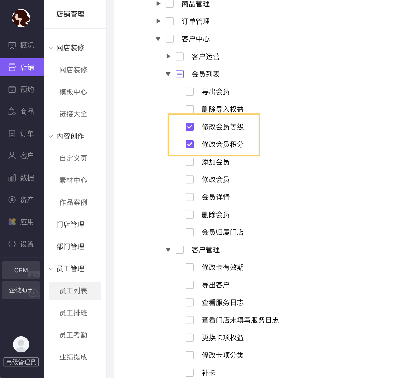
Task: Click the overview (概况) monitor icon
Action: point(12,45)
